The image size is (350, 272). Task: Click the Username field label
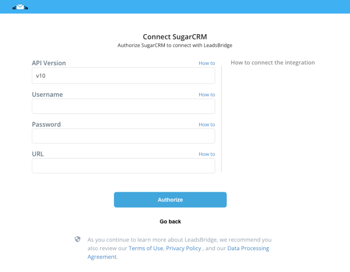click(47, 94)
